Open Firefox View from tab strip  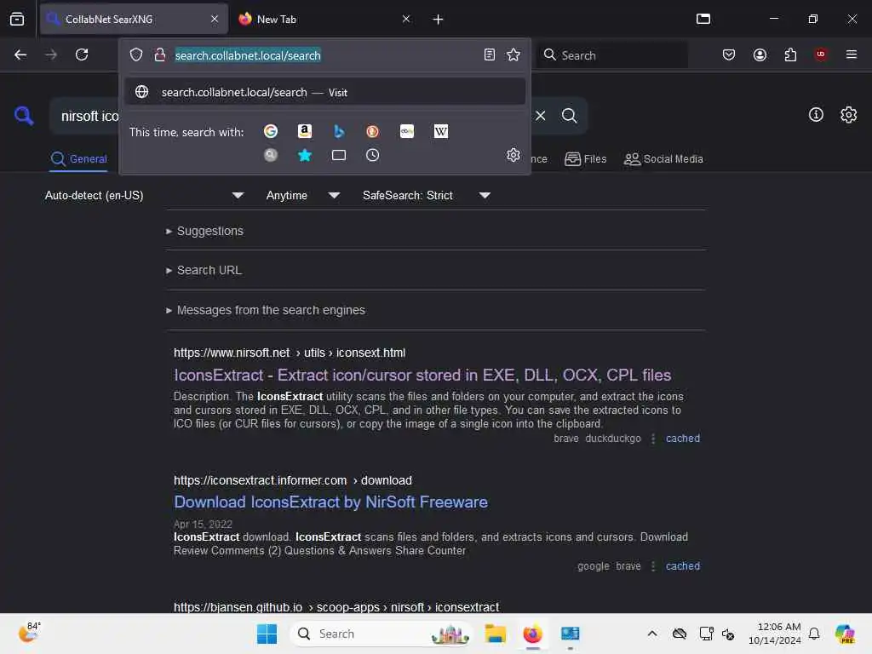point(17,19)
